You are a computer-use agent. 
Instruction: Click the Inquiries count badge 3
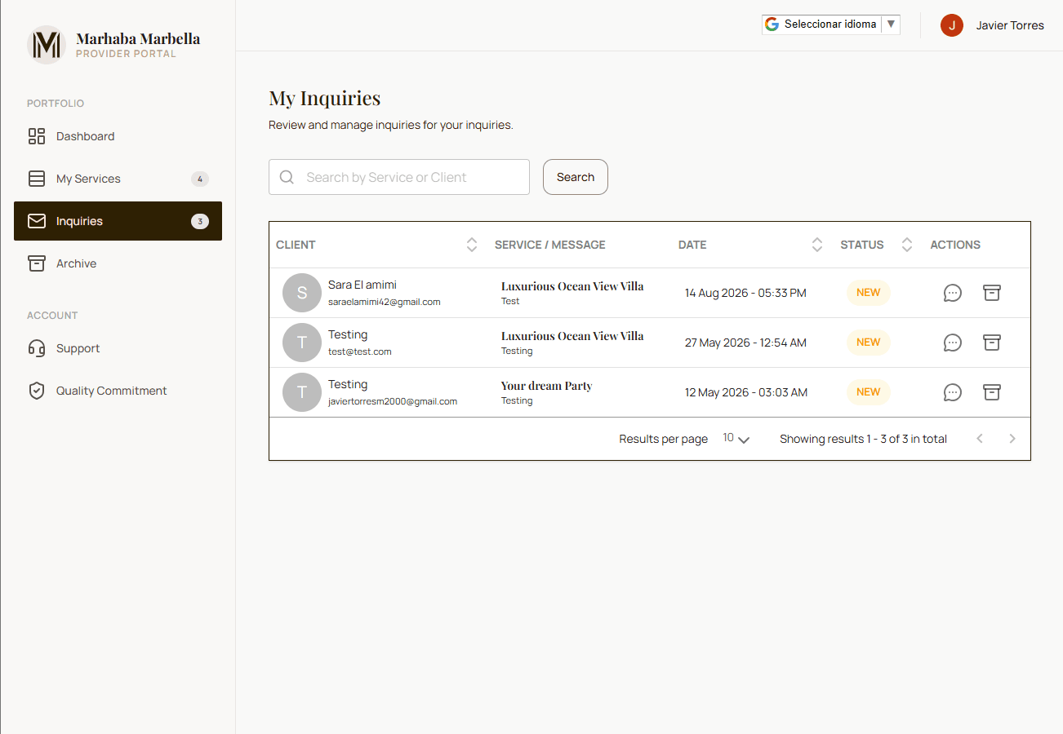[x=200, y=221]
